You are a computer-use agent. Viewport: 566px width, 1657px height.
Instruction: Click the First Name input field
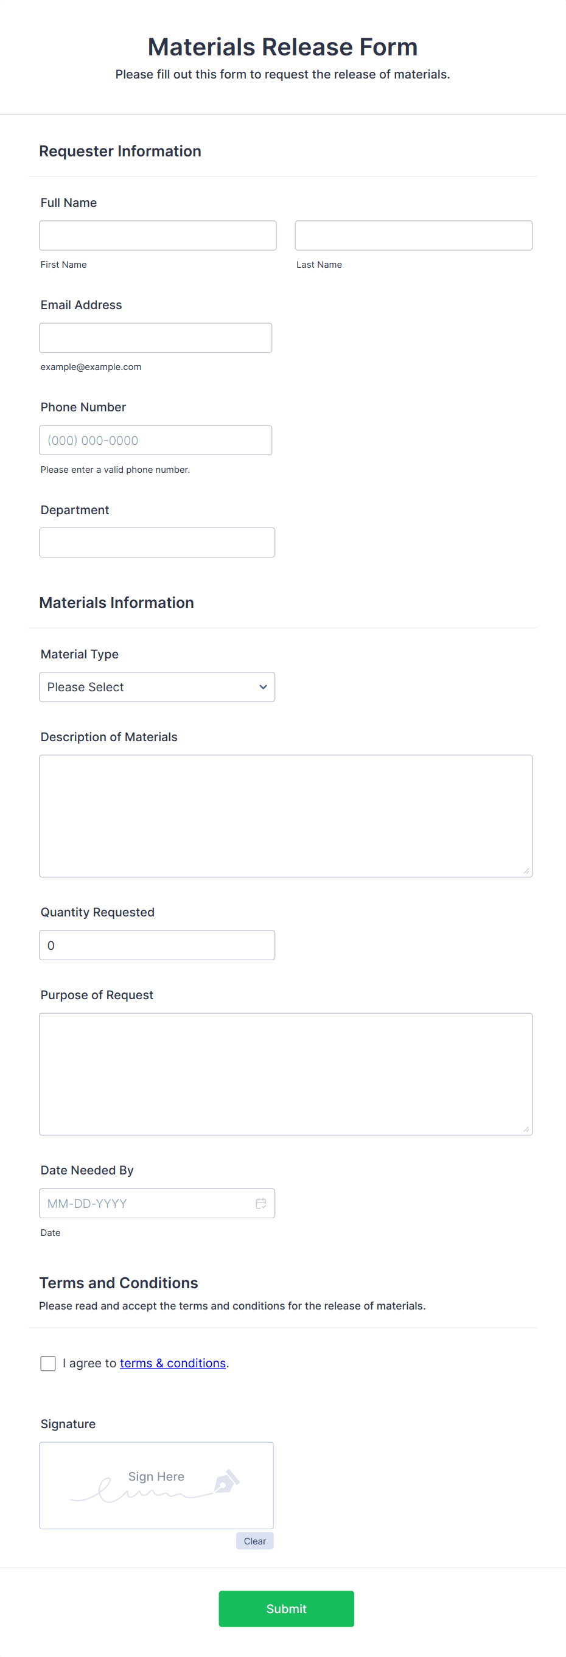click(x=158, y=235)
